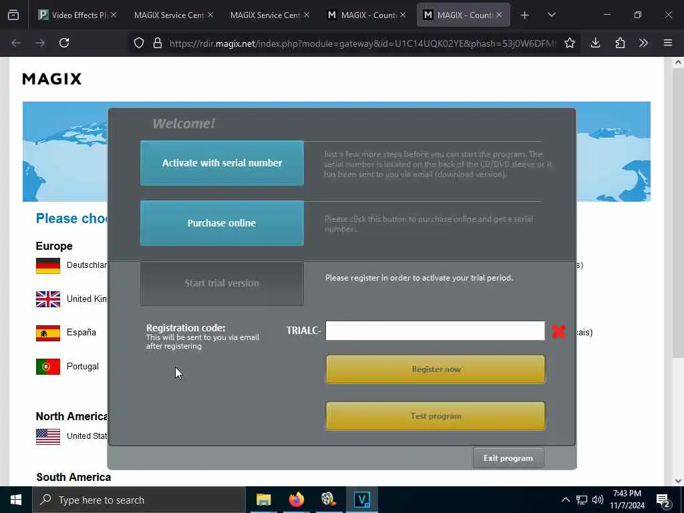
Task: Go back to previous page
Action: tap(16, 43)
